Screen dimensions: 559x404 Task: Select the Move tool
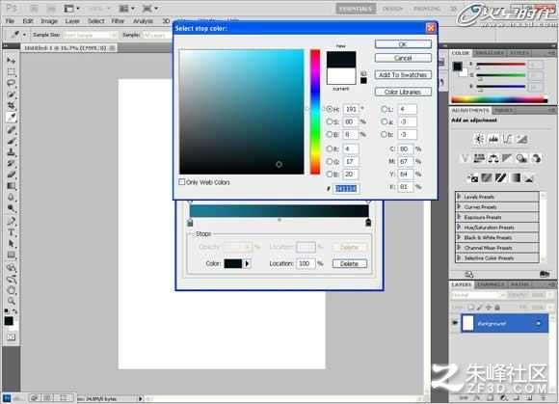[11, 60]
